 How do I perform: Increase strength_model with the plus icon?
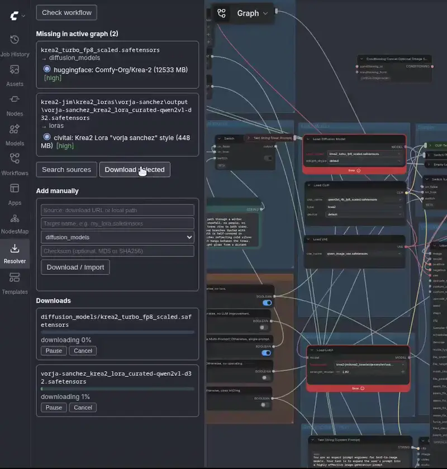point(403,372)
